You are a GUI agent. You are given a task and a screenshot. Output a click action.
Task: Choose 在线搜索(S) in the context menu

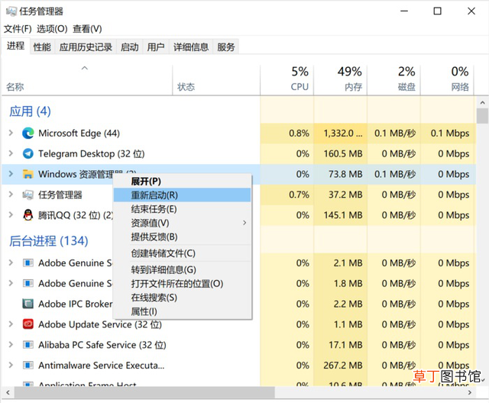(x=182, y=298)
